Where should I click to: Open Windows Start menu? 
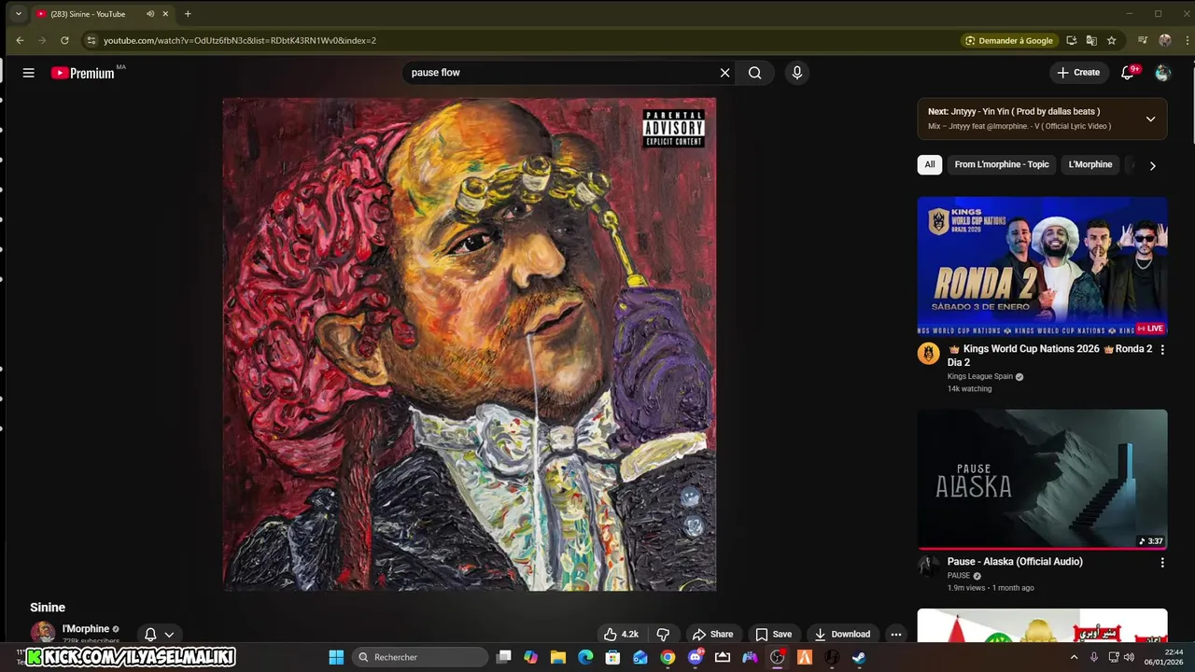336,657
